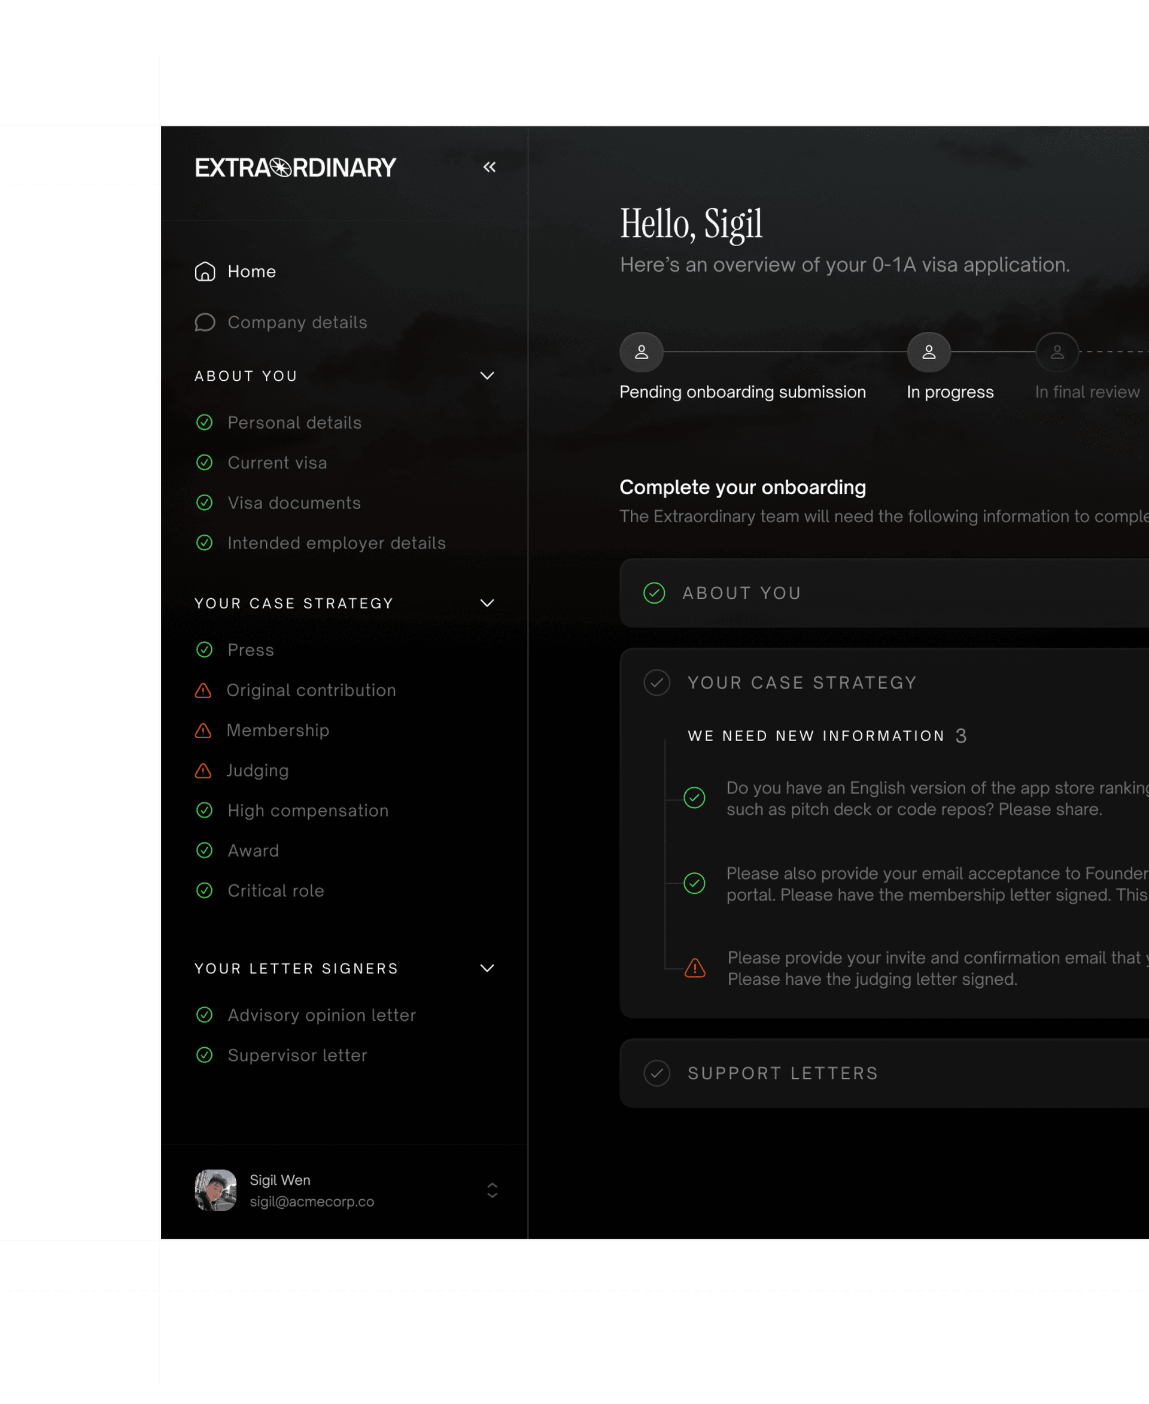This screenshot has width=1149, height=1404.
Task: Collapse the sidebar using the double-chevron icon
Action: [x=490, y=167]
